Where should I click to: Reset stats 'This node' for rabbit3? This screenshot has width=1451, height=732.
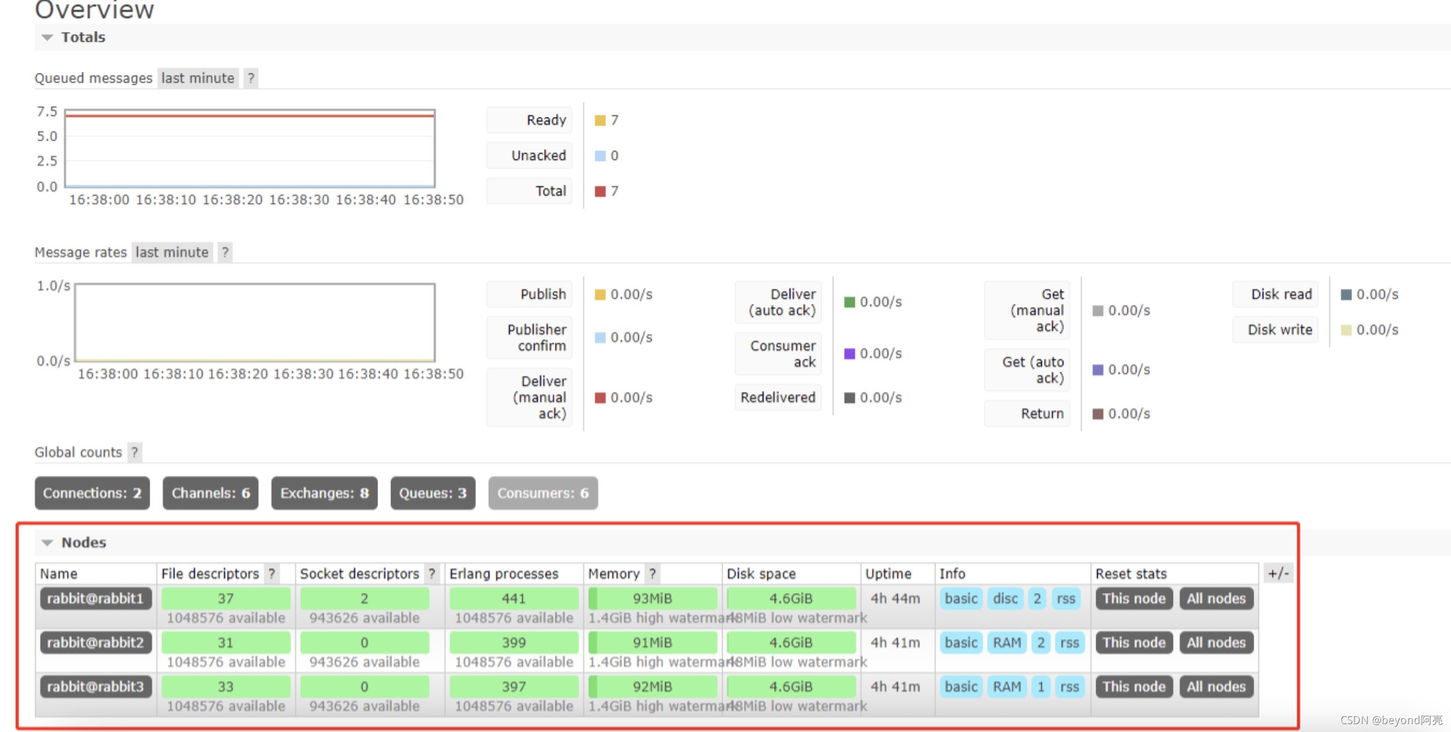(x=1134, y=687)
